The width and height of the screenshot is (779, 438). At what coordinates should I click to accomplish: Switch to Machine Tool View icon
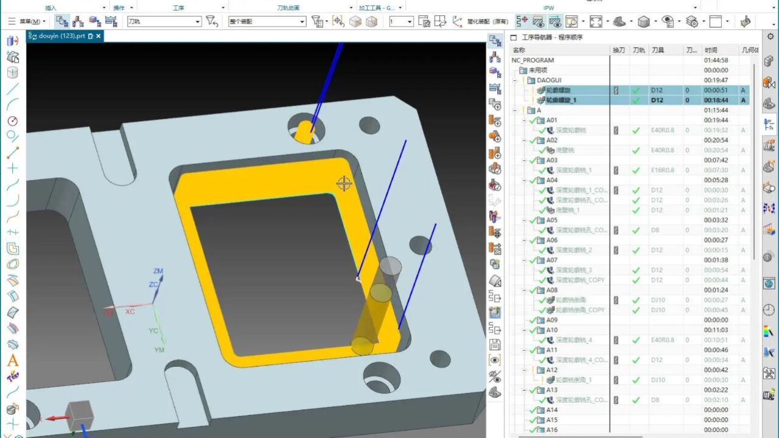click(x=78, y=21)
